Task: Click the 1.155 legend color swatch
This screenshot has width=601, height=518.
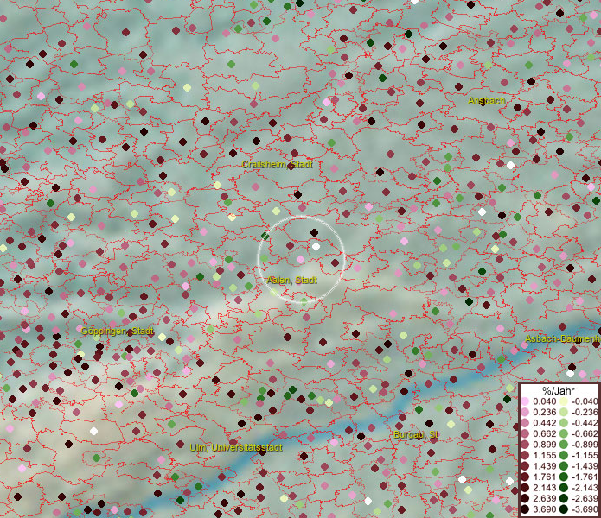Action: (x=525, y=455)
